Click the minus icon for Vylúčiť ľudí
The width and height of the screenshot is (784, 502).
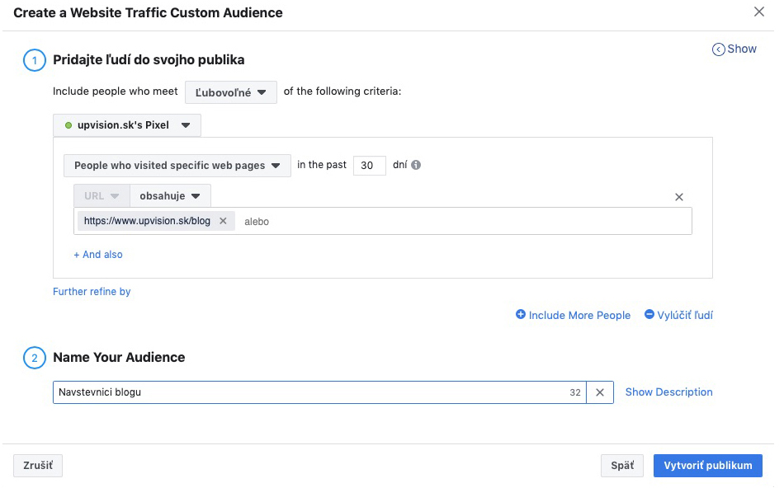[x=649, y=314]
